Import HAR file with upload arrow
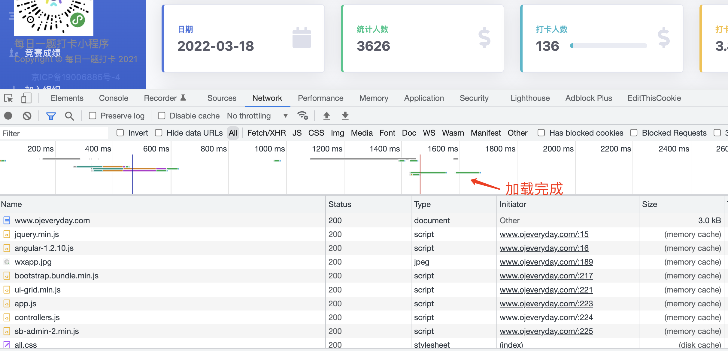The width and height of the screenshot is (728, 351). point(326,116)
